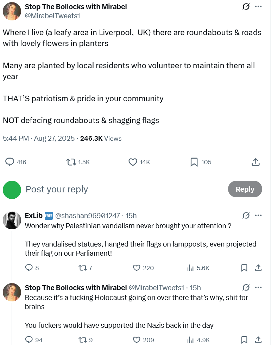Like the main post with 14K likes

coord(133,162)
